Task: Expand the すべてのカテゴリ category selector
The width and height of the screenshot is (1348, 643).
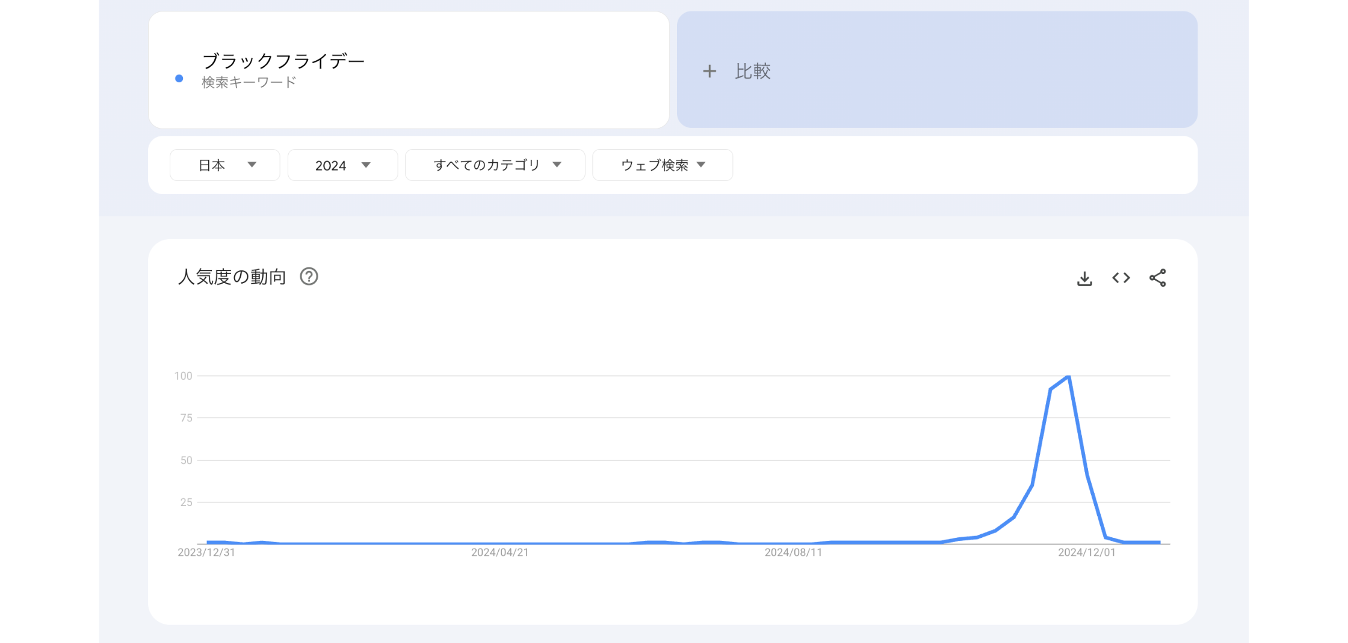Action: tap(495, 164)
